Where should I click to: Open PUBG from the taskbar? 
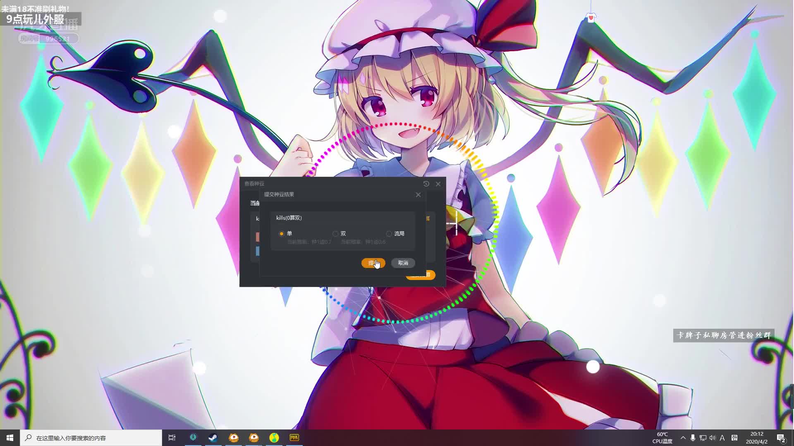(x=294, y=438)
